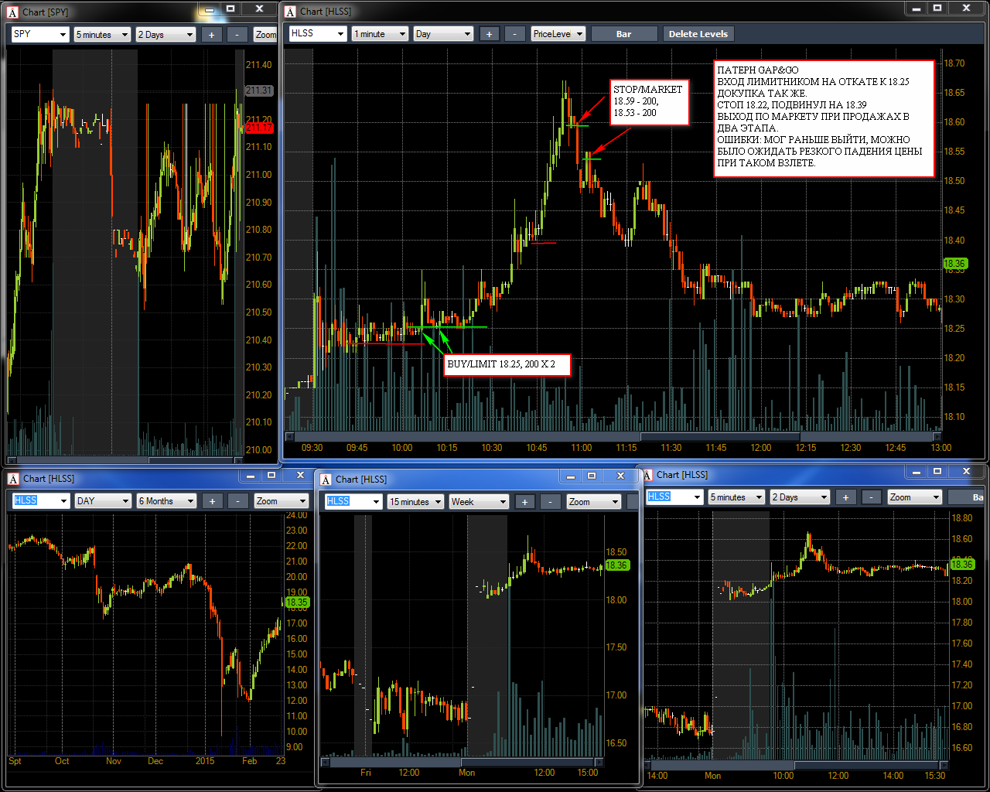
Task: Close the main 1 minute HLSS chart window
Action: [967, 8]
